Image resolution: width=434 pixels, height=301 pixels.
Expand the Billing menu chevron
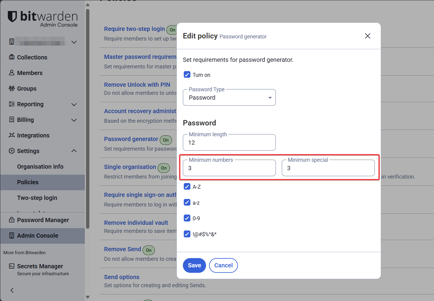point(74,120)
